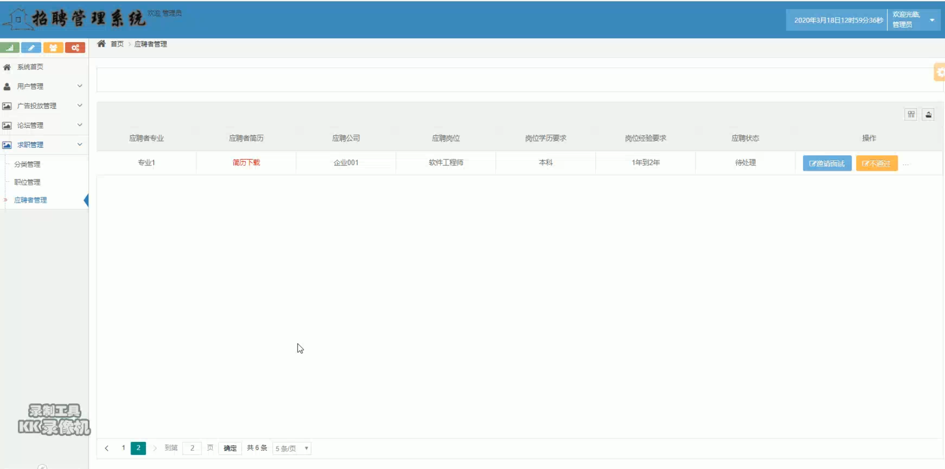Click the 应聘岗位 column header

pos(446,138)
